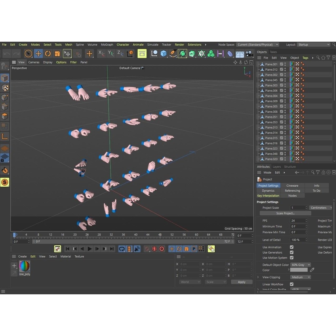Select the low_poly material thumbnail

pos(25,267)
